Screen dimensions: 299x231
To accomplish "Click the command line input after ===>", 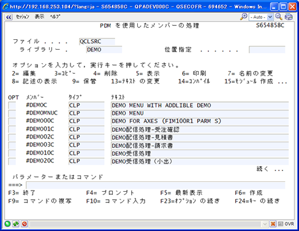I will click(x=156, y=185).
